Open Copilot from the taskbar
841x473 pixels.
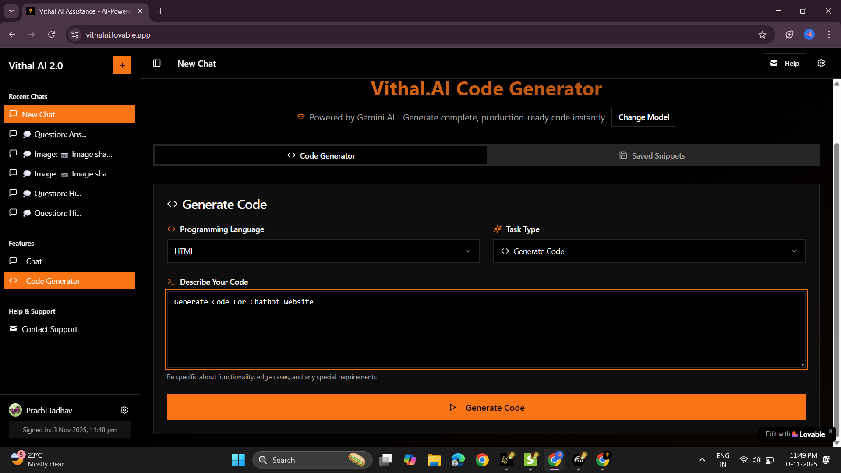tap(410, 460)
